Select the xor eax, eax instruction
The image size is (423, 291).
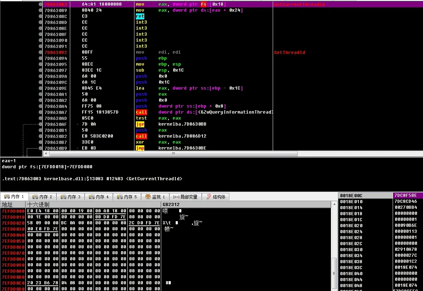click(x=158, y=142)
